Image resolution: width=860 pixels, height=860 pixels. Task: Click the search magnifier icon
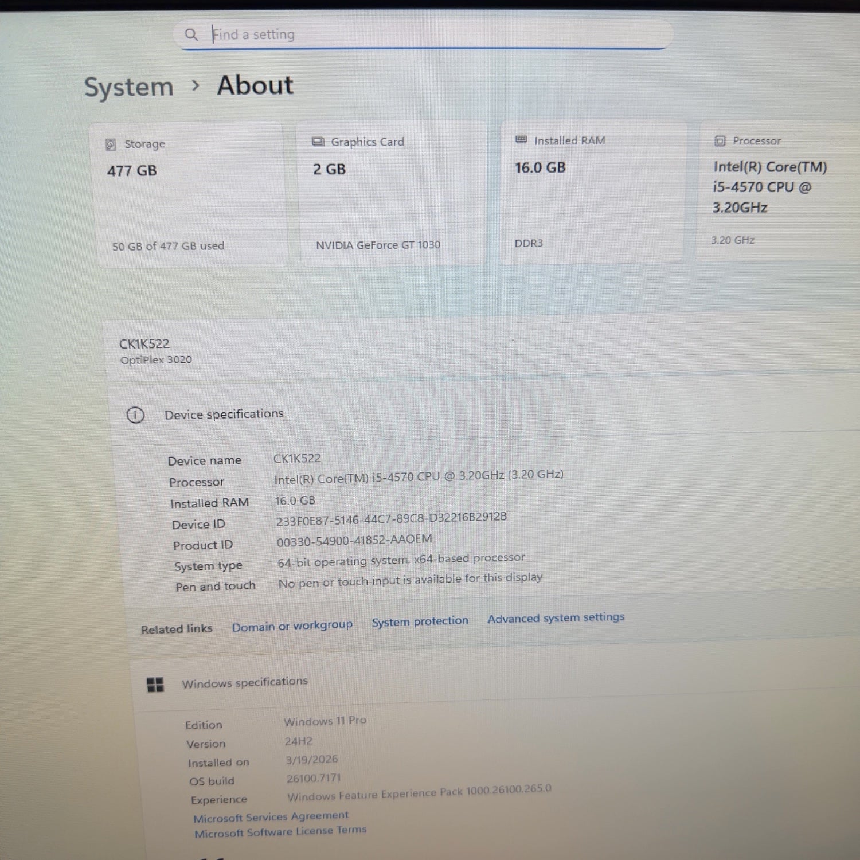coord(191,34)
